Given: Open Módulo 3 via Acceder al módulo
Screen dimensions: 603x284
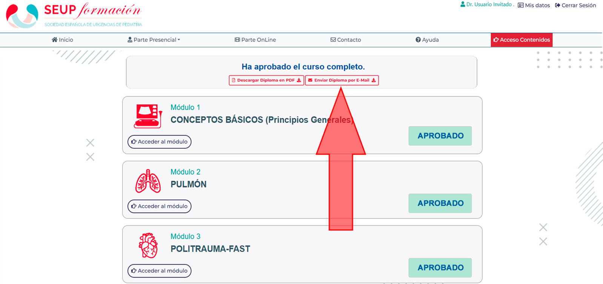Looking at the screenshot, I should [x=160, y=271].
